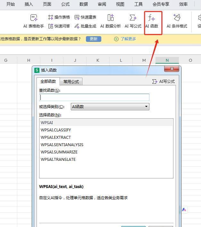Select WPSAI.TRANSLATE function

(x=106, y=160)
